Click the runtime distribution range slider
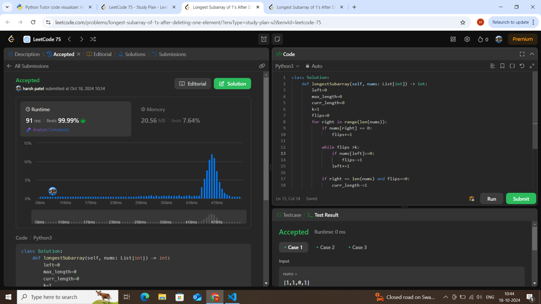 (138, 217)
